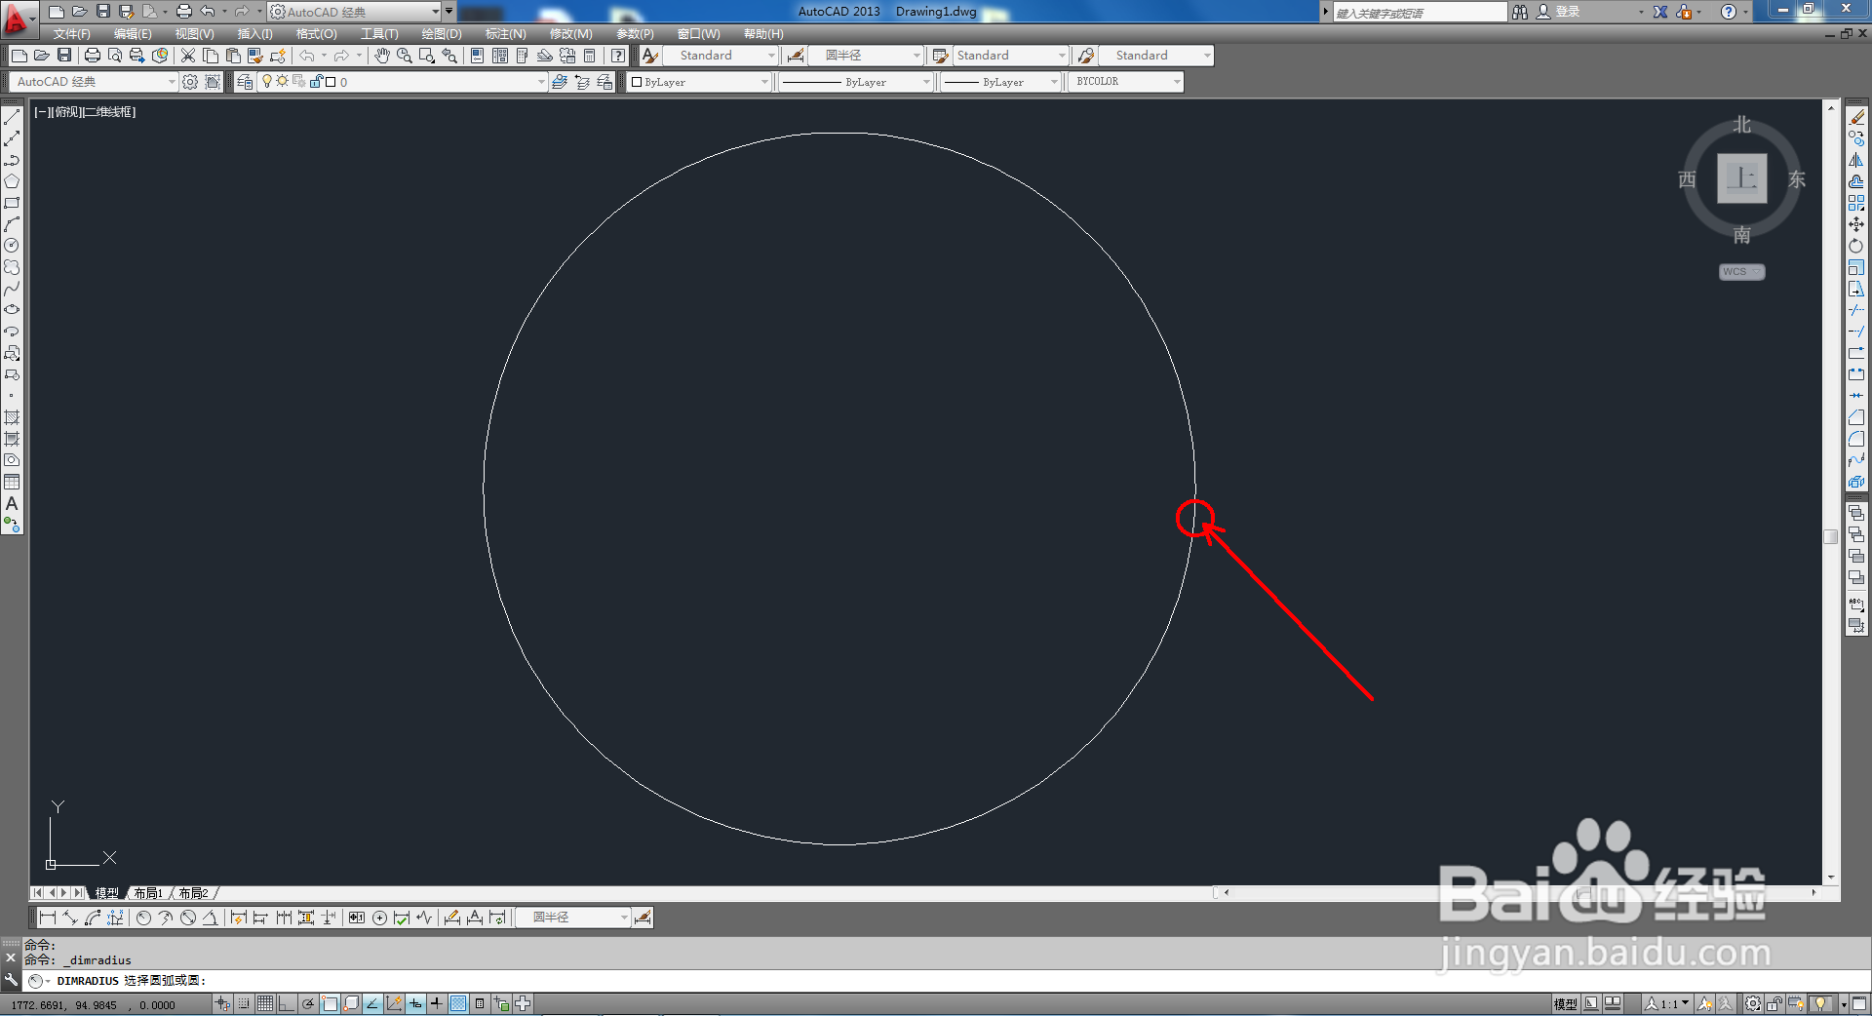Pick the Diameter dimension tool
The width and height of the screenshot is (1872, 1016).
pyautogui.click(x=188, y=918)
